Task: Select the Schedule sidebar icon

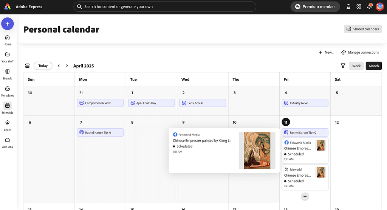Action: 8,106
